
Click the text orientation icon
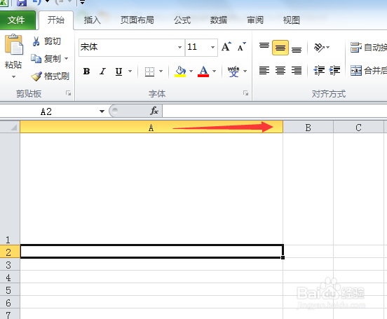[x=319, y=48]
